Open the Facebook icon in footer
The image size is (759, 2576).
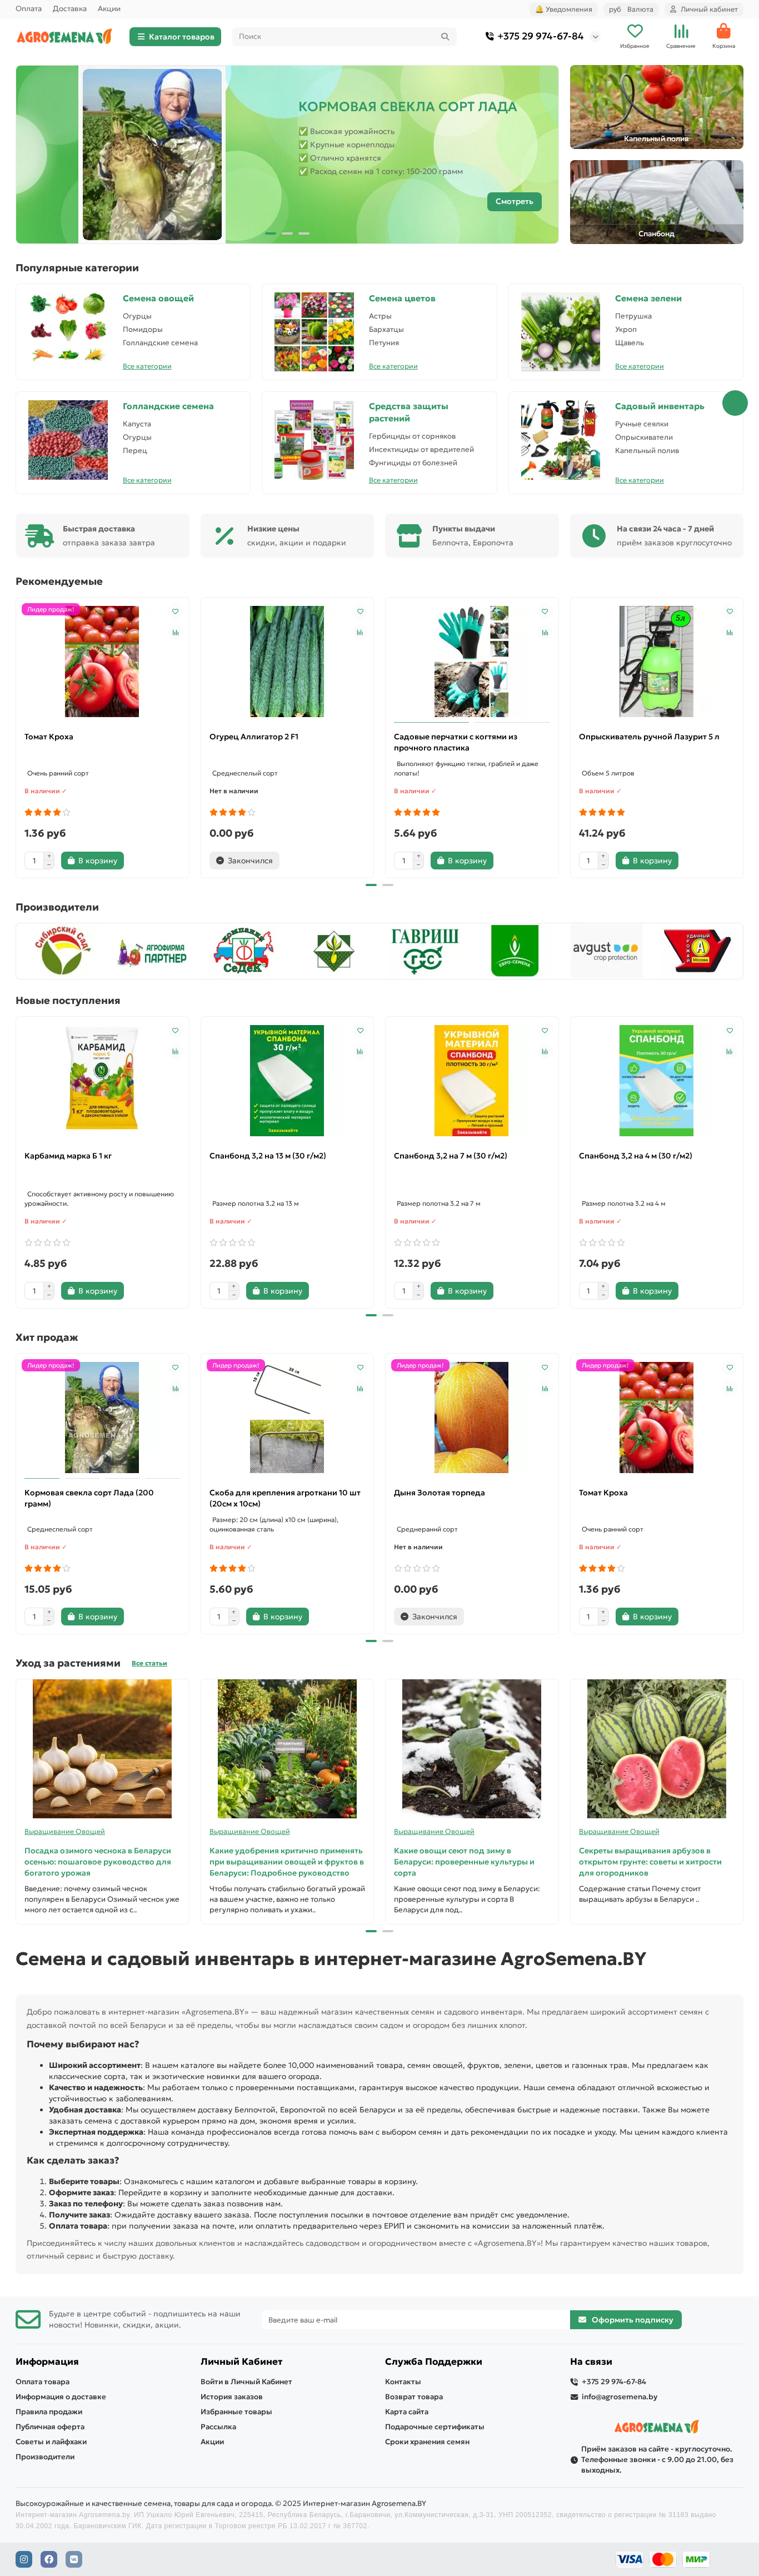(49, 2558)
